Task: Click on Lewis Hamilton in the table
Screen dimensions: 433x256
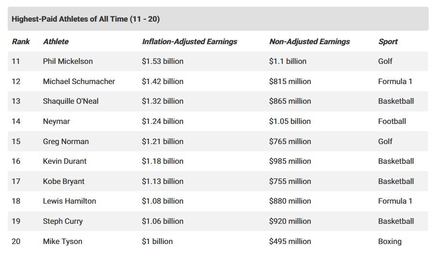Action: click(x=69, y=201)
